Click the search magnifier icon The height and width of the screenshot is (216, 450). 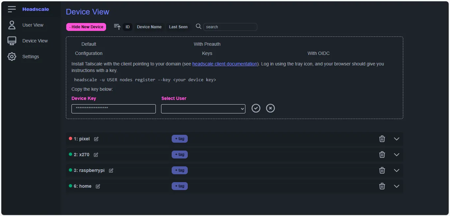[x=198, y=27]
